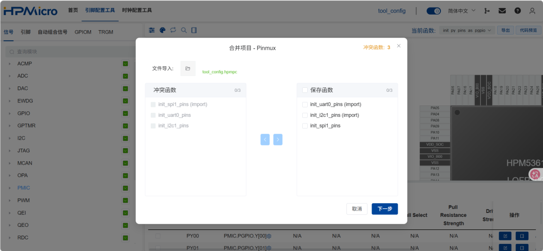Screen dimensions: 543x251
Task: Select the 自动组合信号 tab
Action: click(53, 32)
